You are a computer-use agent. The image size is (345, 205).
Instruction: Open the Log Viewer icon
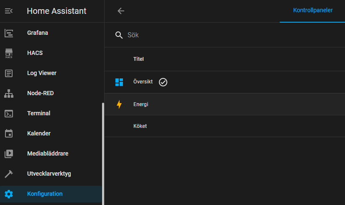click(x=9, y=73)
